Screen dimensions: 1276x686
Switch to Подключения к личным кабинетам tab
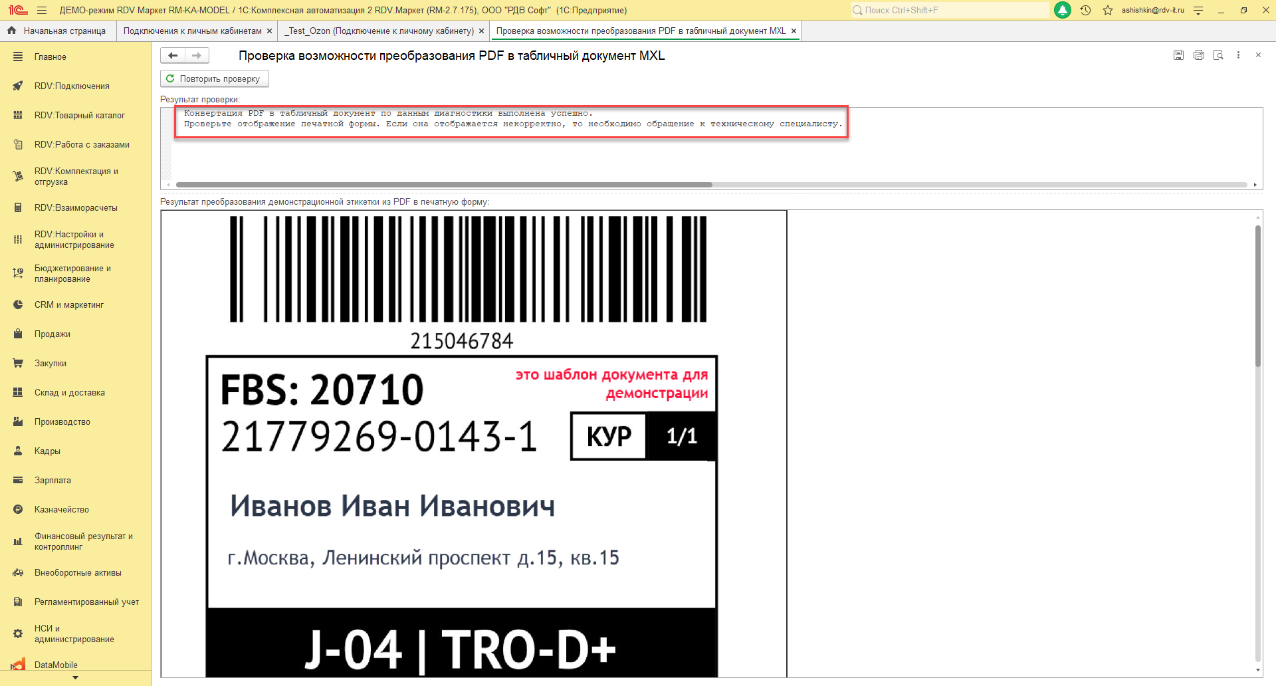[x=193, y=31]
